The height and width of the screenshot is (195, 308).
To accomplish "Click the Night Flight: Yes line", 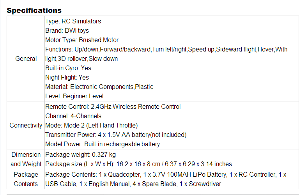I will coord(67,78).
